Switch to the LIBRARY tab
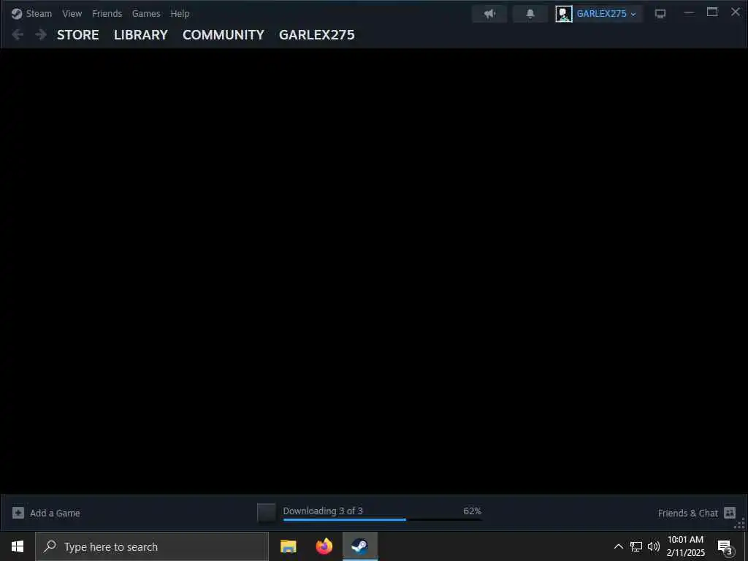748x561 pixels. tap(141, 35)
